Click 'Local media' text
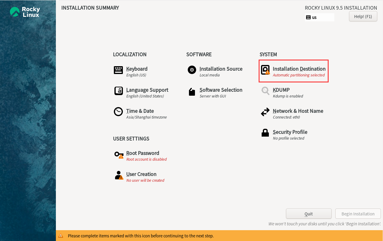The width and height of the screenshot is (383, 241). [209, 75]
